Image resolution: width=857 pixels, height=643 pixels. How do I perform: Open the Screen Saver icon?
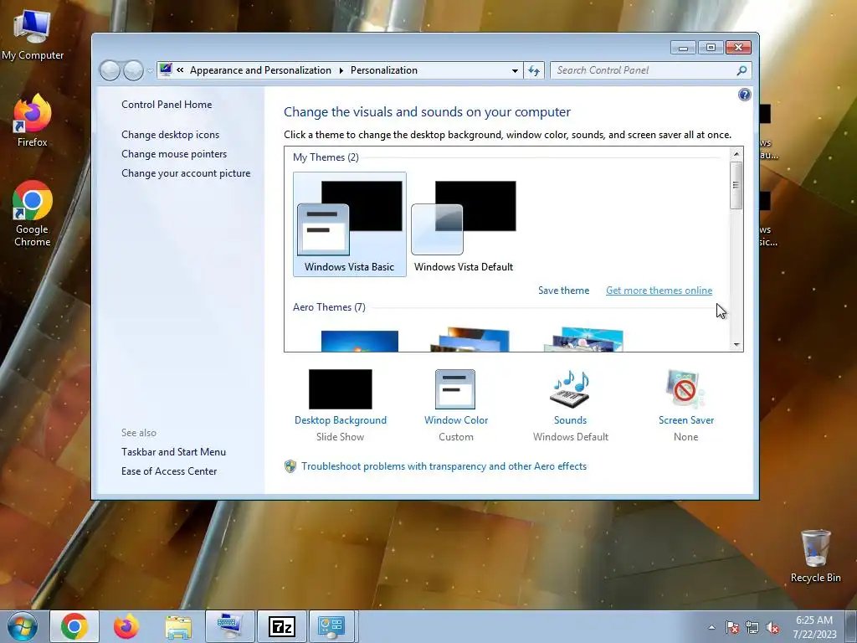[685, 389]
